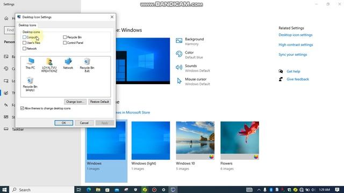The width and height of the screenshot is (344, 193).
Task: Select the Windows theme thumbnail
Action: 106,140
